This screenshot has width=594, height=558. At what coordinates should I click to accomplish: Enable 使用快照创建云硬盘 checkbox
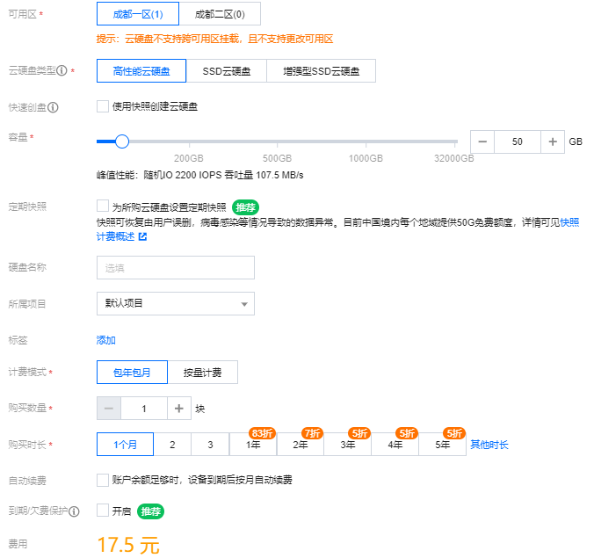pos(103,106)
